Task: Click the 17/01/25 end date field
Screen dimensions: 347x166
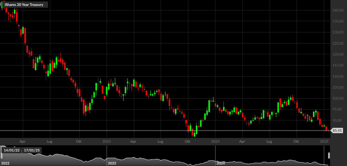Action: (32, 150)
